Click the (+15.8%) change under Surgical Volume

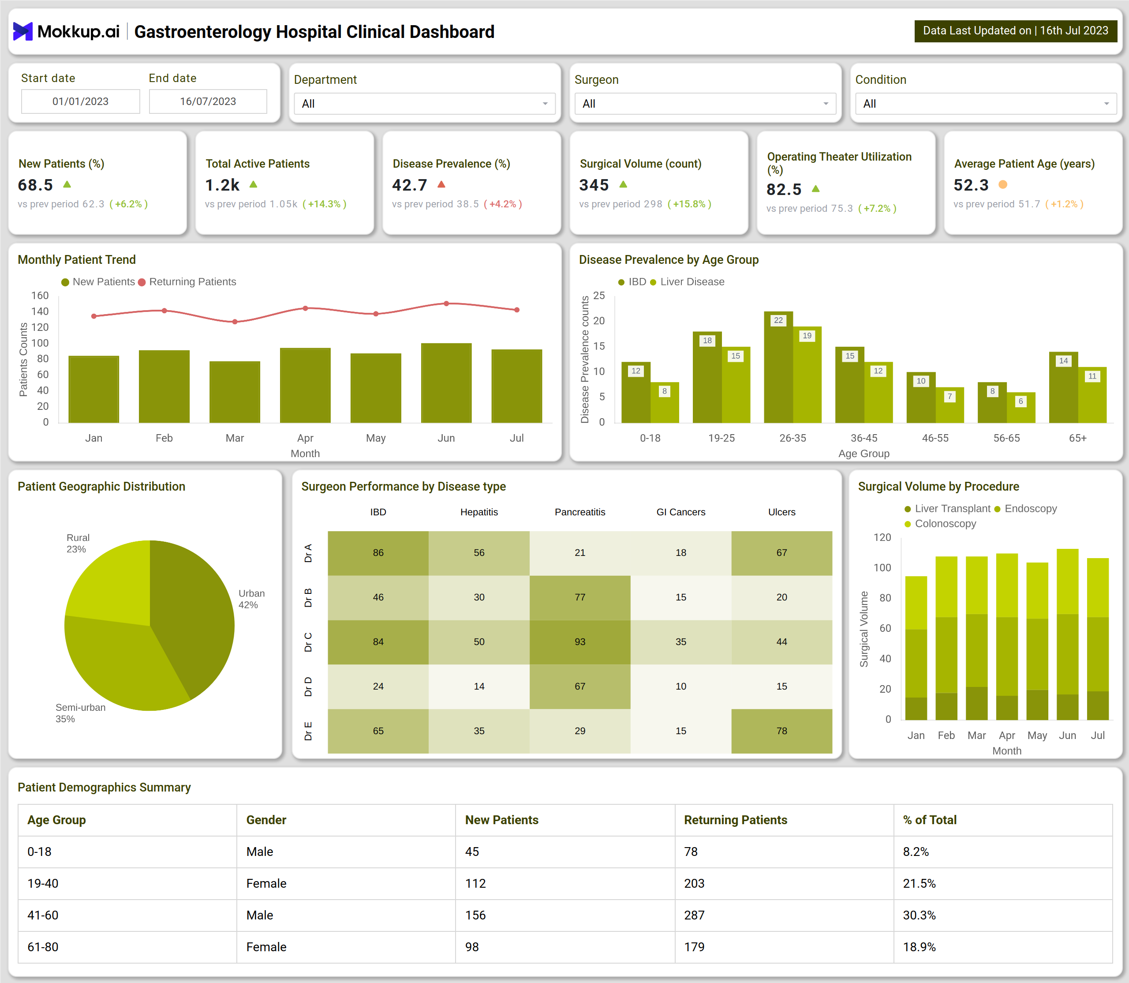689,204
